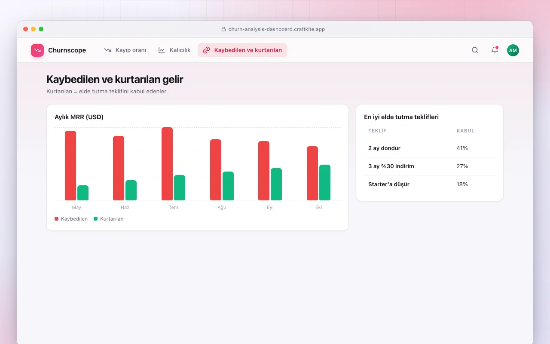Click the Churnscope brand name
This screenshot has height=344, width=550.
pos(67,50)
